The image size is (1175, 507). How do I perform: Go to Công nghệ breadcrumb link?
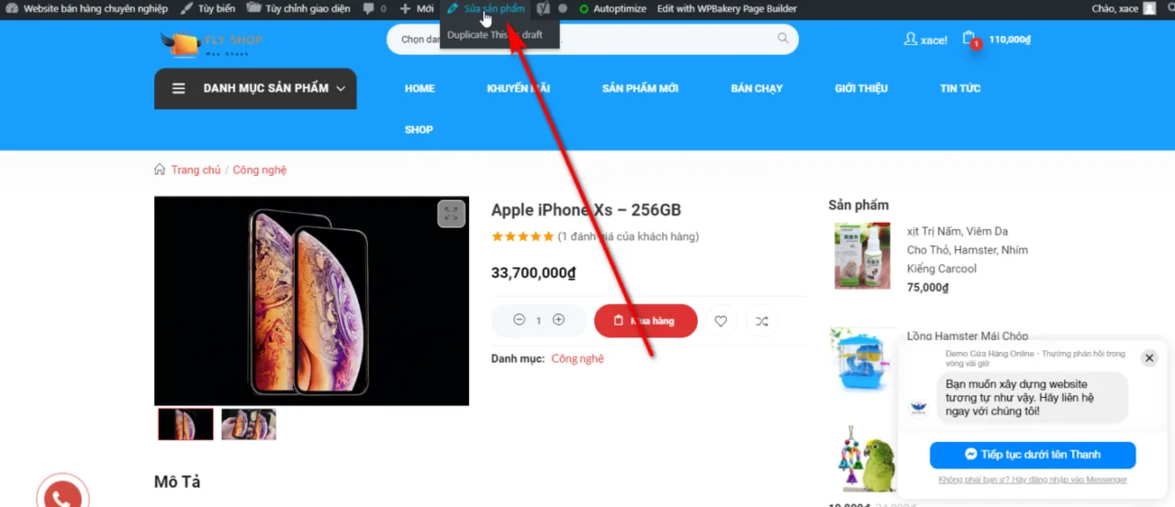coord(260,170)
